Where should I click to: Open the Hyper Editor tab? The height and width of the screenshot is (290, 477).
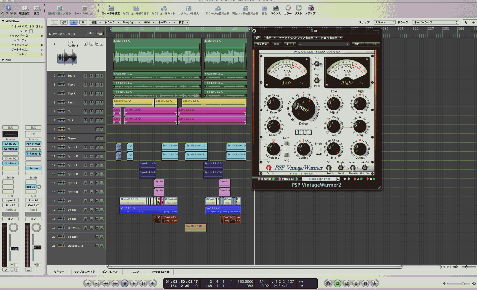[161, 272]
